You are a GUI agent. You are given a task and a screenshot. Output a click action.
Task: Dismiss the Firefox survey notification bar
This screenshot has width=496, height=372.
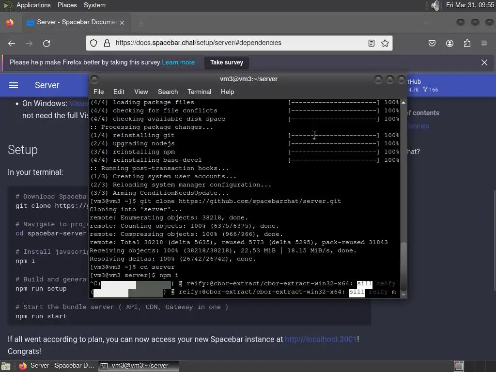[x=484, y=62]
